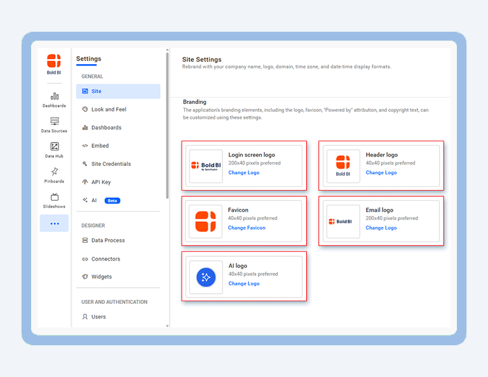Click the Connectors link icon
The height and width of the screenshot is (377, 488).
pos(85,259)
